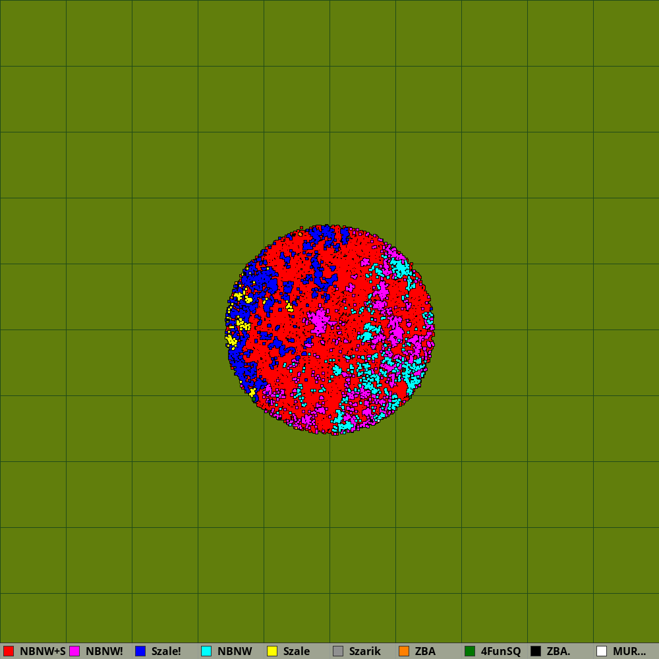Click the cyan NBNW legend swatch

tap(206, 651)
